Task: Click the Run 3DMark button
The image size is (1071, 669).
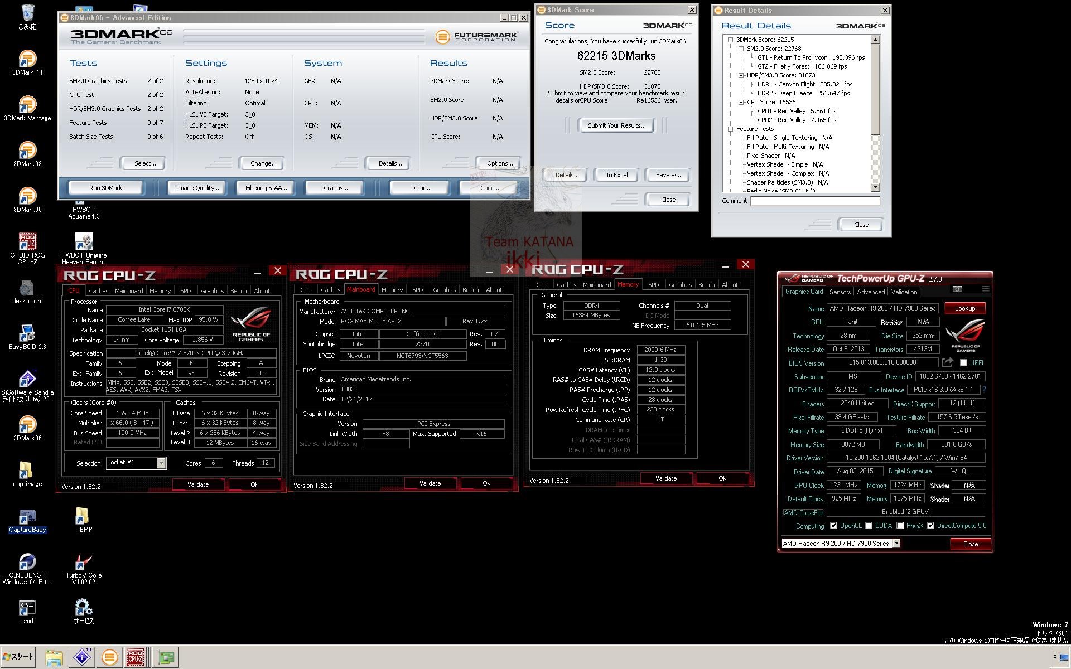Action: (x=105, y=188)
